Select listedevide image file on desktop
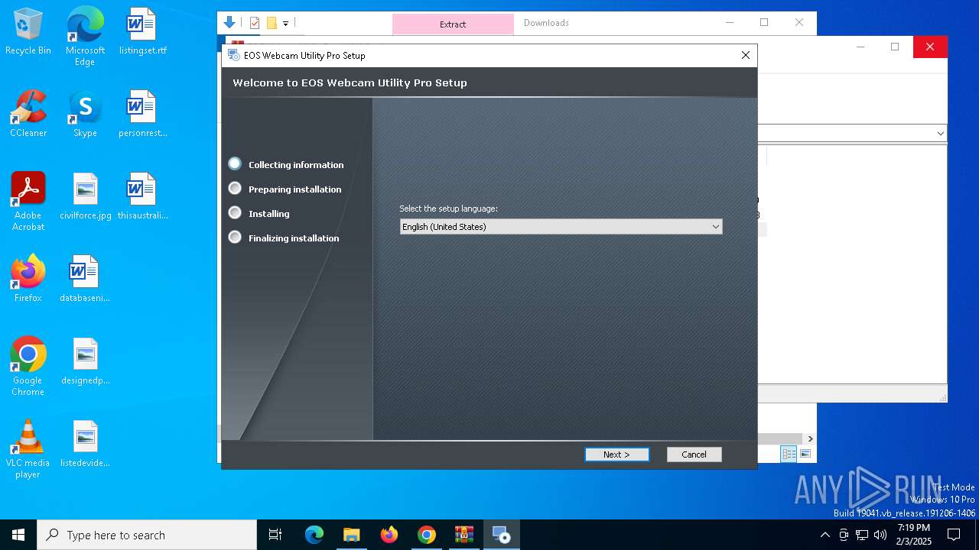 85,445
